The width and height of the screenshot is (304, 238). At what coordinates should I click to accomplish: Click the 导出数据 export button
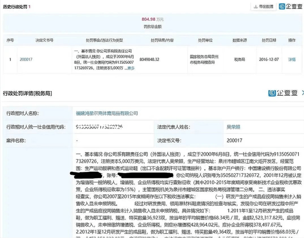pos(263,7)
